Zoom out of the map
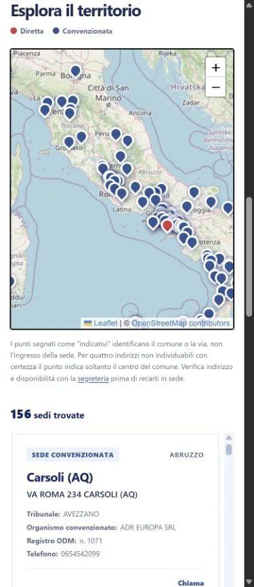The width and height of the screenshot is (254, 587). pyautogui.click(x=215, y=88)
